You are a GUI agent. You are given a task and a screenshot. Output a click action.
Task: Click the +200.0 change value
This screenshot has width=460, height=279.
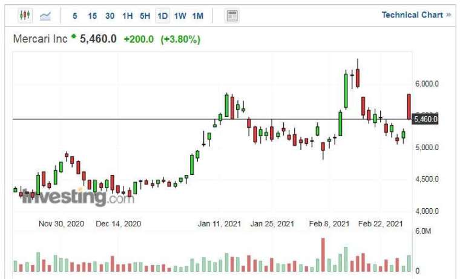[139, 39]
